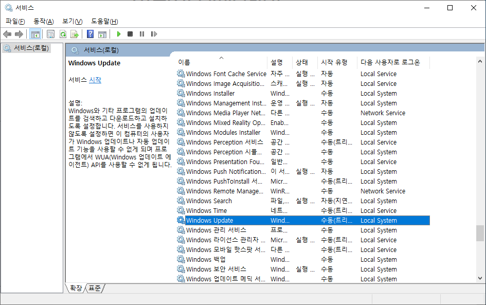Toggle the action pane toolbar icon
The width and height of the screenshot is (486, 305).
[x=102, y=34]
